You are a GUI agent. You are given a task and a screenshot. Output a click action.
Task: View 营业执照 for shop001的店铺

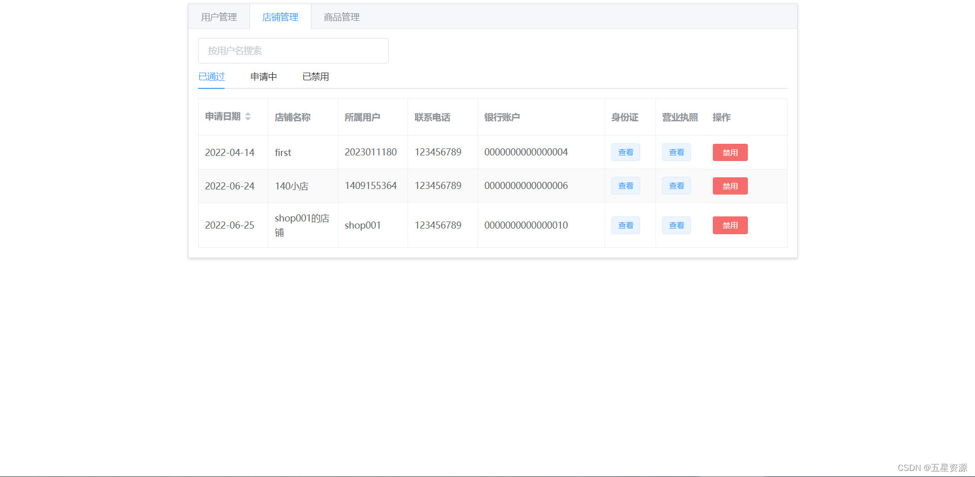coord(676,226)
